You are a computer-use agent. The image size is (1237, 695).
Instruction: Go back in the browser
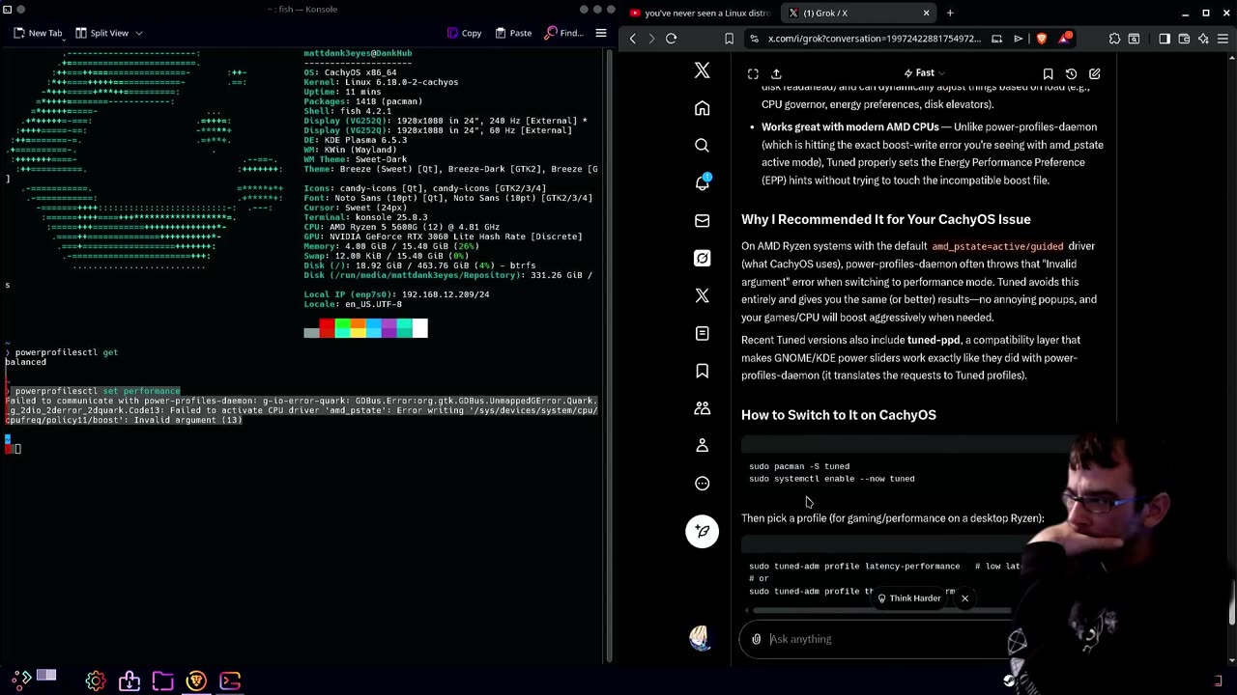pos(633,39)
